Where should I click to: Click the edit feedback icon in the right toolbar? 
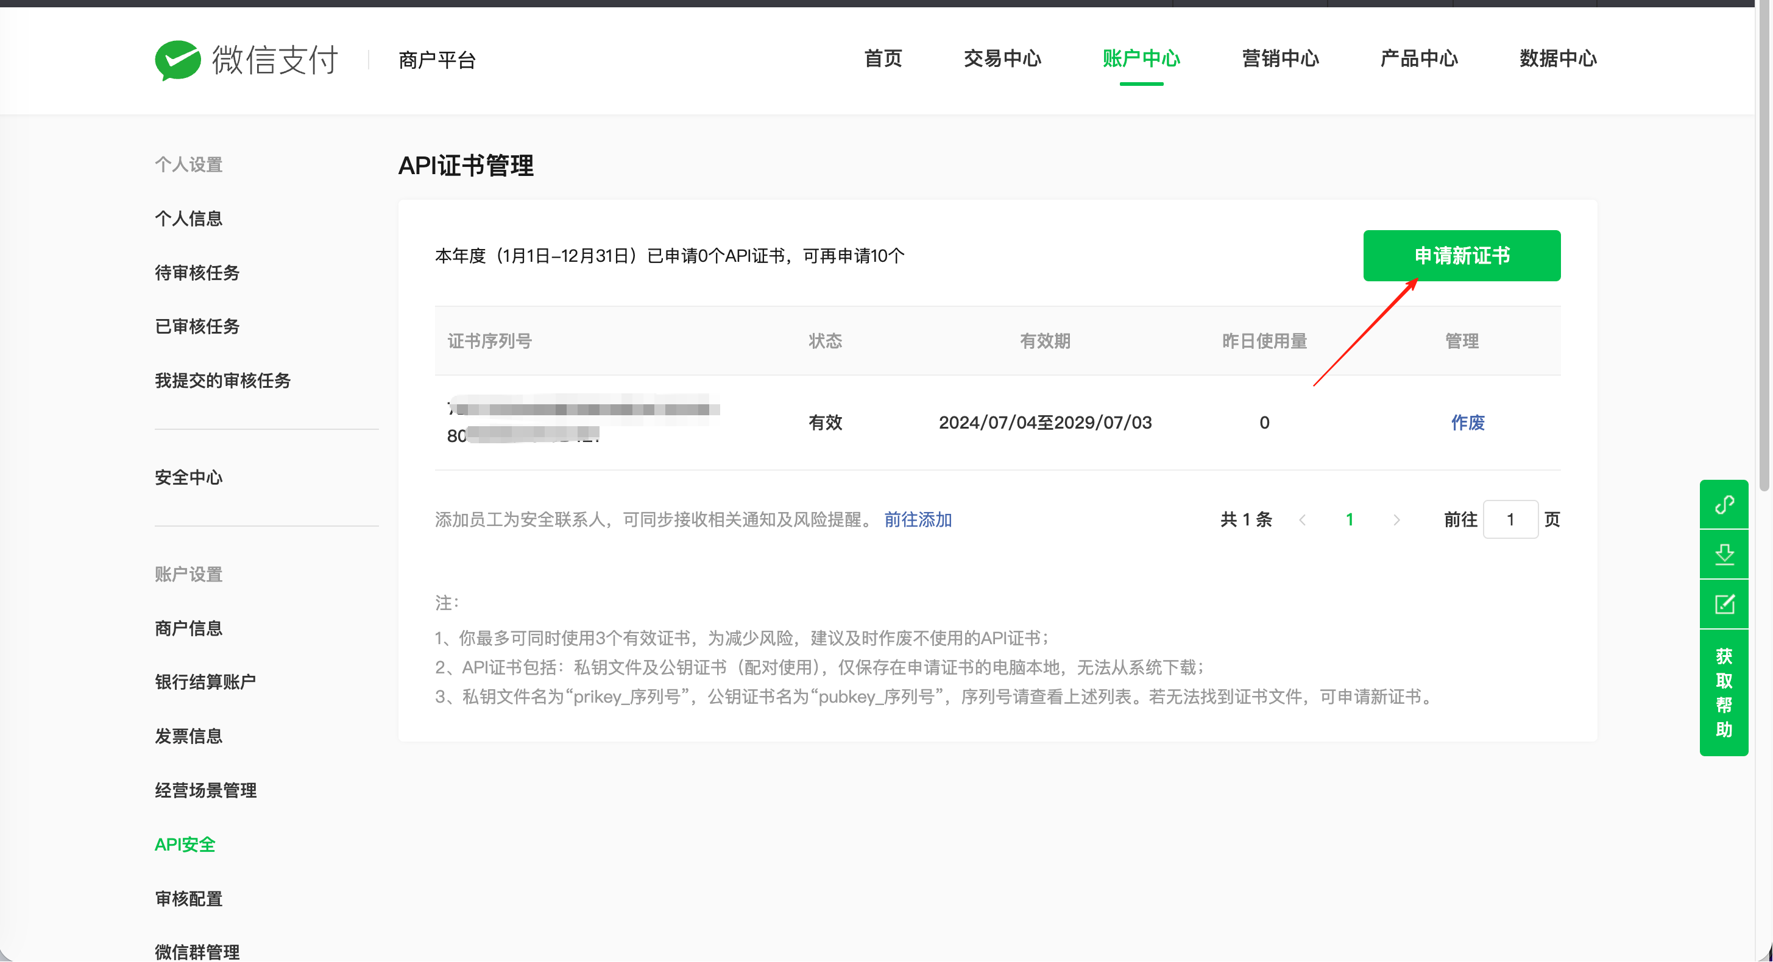coord(1724,605)
